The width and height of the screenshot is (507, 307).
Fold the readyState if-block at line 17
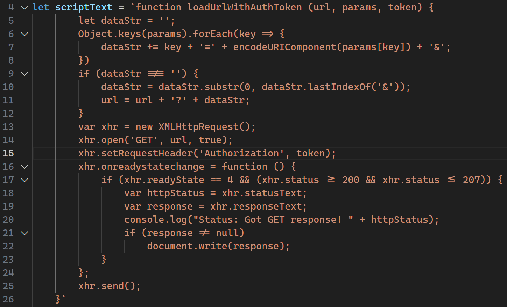pyautogui.click(x=24, y=180)
